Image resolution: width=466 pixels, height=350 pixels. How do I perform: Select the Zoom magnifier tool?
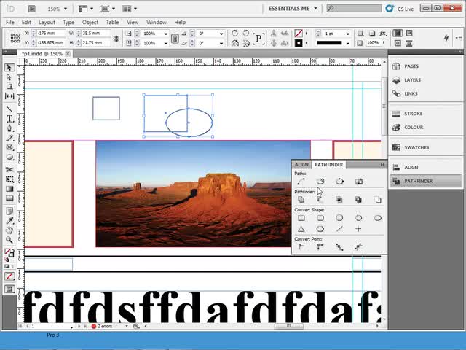pos(9,240)
